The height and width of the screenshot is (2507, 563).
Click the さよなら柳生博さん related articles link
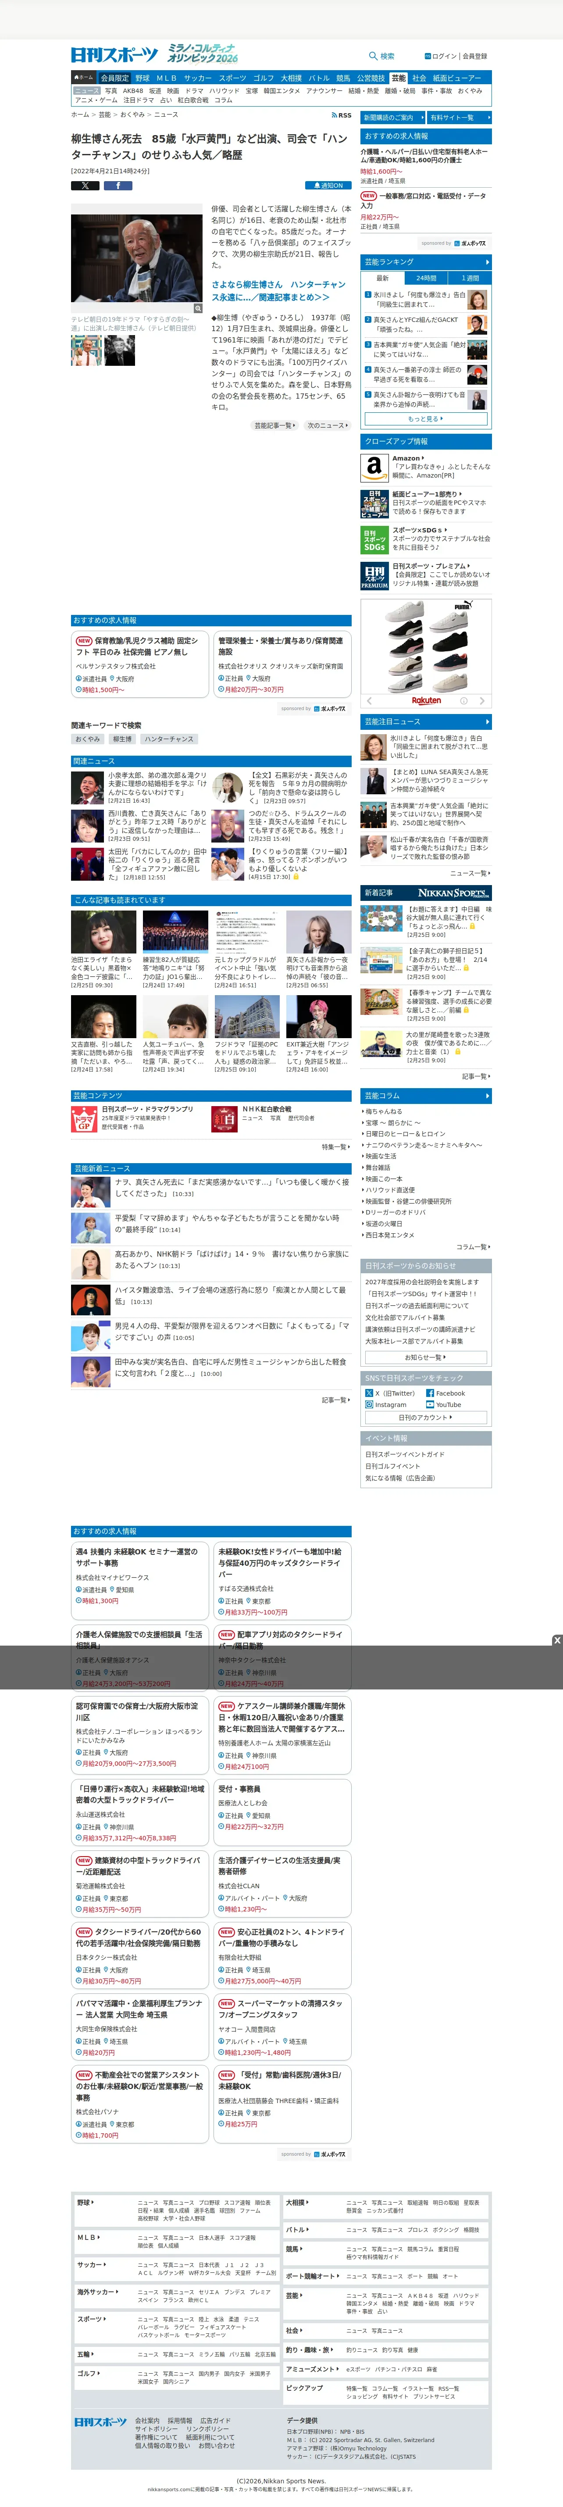pyautogui.click(x=278, y=291)
